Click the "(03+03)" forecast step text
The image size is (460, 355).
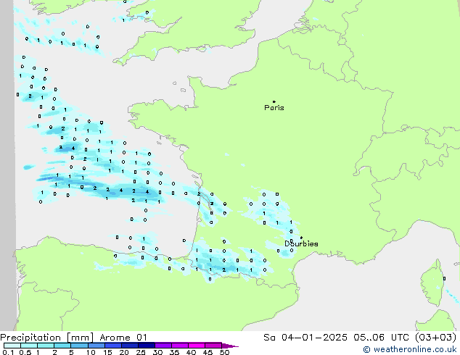click(436, 338)
